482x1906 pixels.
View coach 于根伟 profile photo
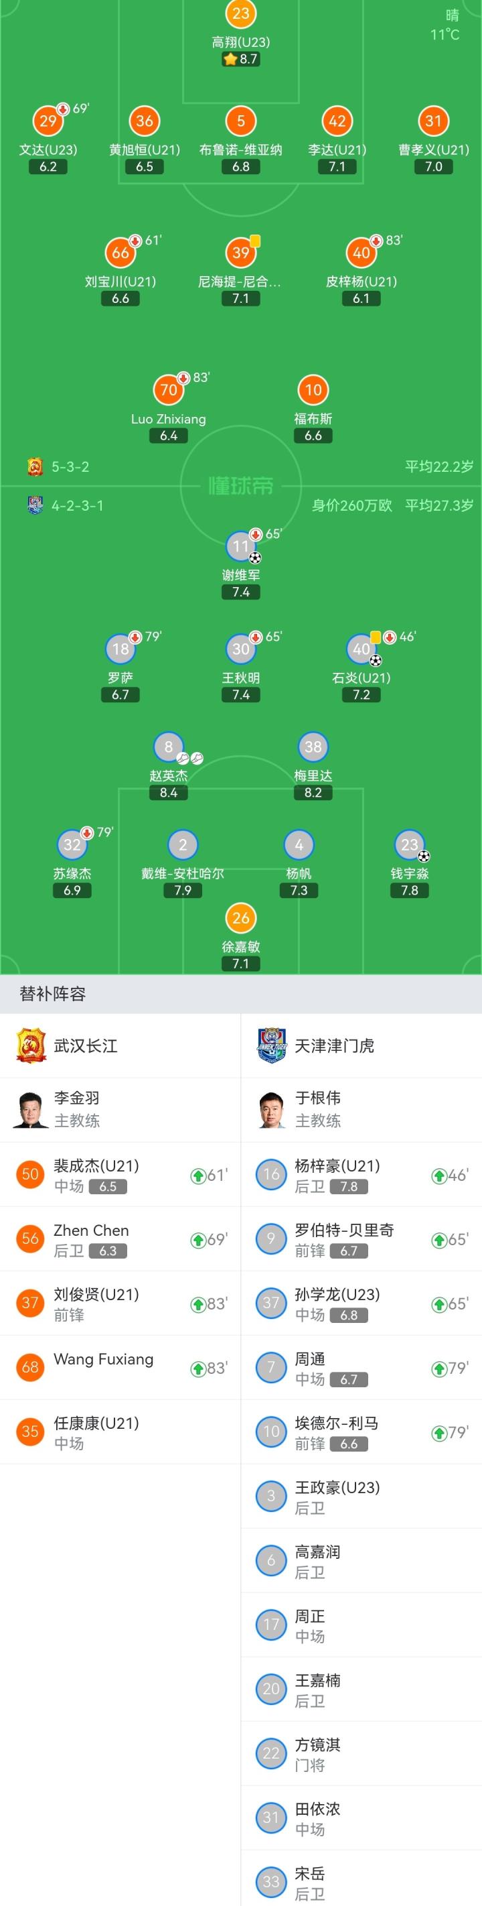(271, 1109)
